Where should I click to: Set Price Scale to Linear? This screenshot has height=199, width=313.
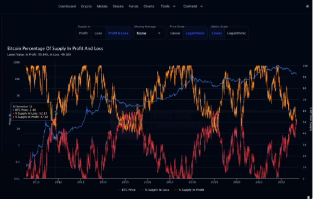(175, 33)
